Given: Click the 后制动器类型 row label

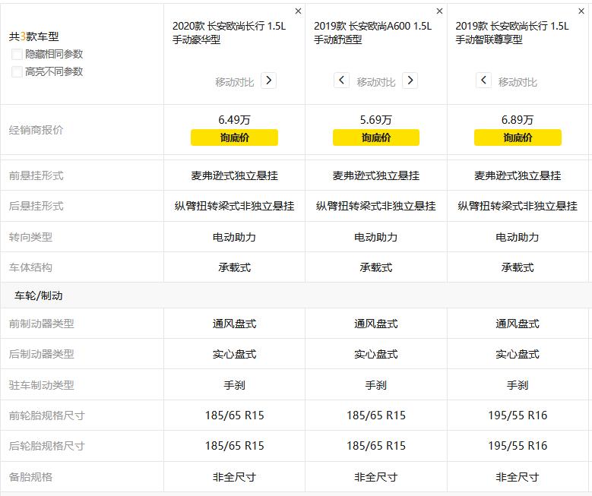Looking at the screenshot, I should tap(42, 354).
